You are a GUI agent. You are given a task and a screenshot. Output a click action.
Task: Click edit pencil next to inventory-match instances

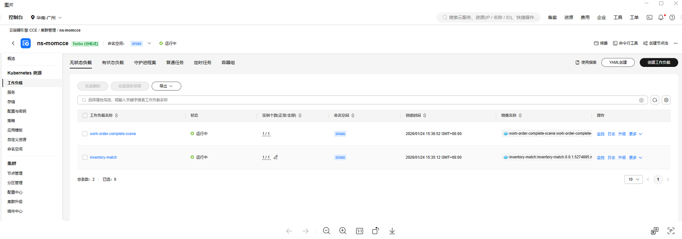(276, 157)
